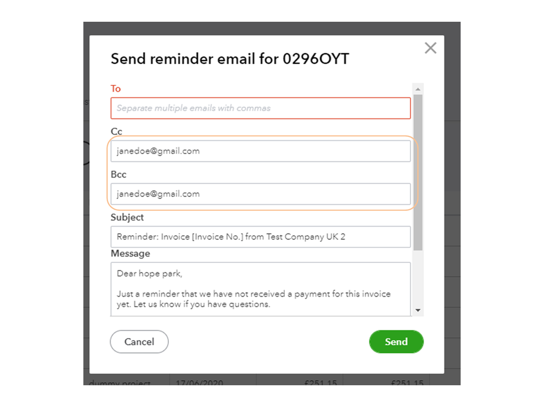Screen dimensions: 544x407
Task: Click the red "To" label
Action: [115, 89]
